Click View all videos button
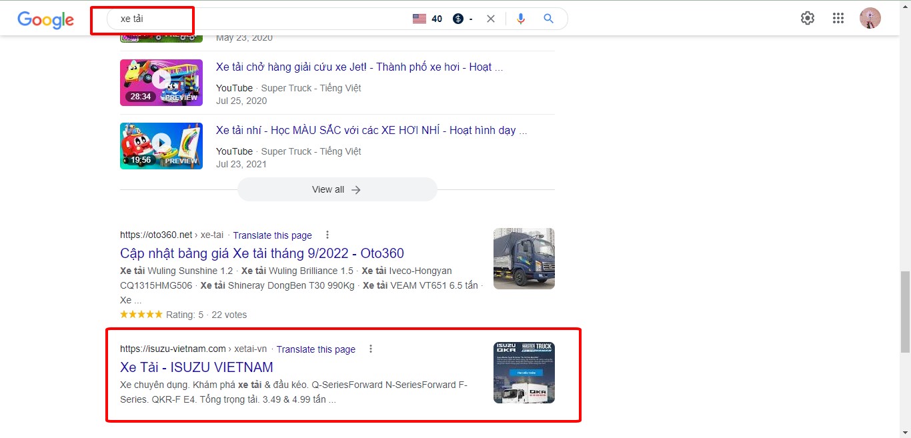 337,189
